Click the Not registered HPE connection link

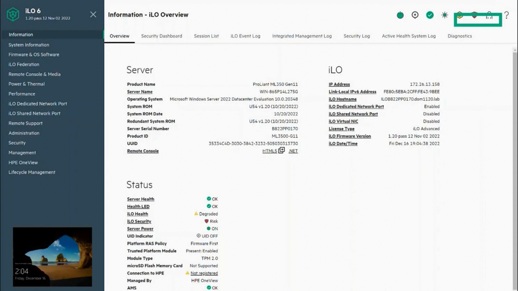point(204,273)
